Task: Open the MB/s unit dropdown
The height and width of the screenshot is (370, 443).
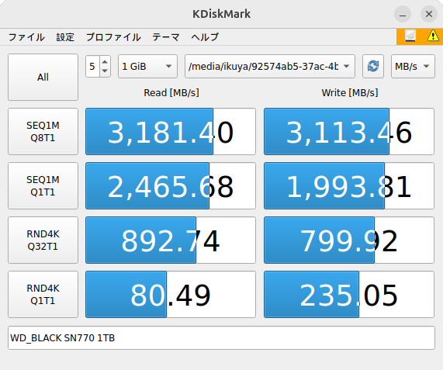Action: (x=413, y=67)
